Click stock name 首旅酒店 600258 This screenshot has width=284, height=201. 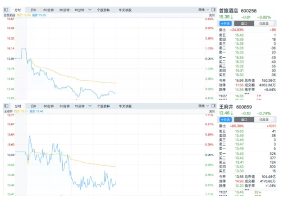pos(238,11)
